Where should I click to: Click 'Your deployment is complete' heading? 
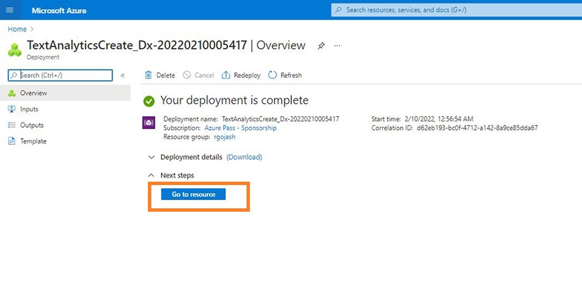click(234, 100)
